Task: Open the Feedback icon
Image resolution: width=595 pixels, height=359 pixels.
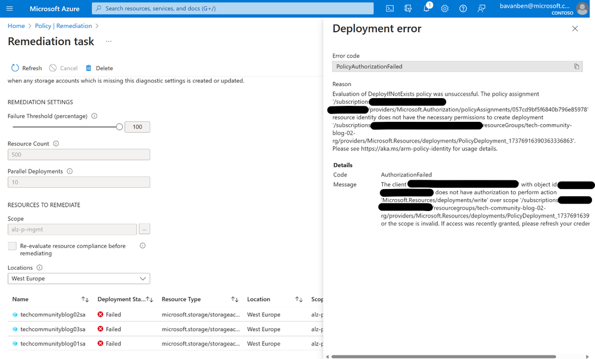Action: click(481, 8)
